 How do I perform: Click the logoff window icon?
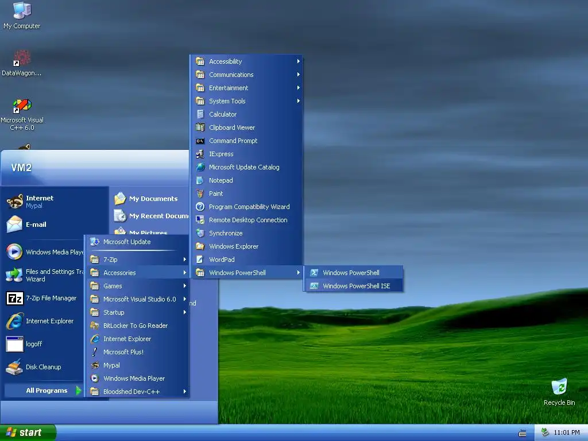pos(14,344)
